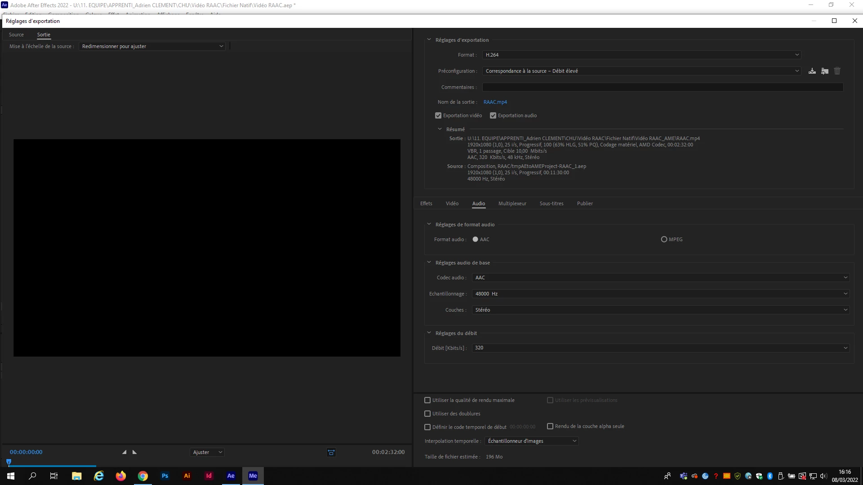863x485 pixels.
Task: Collapse the Réglages du débit section
Action: (429, 333)
